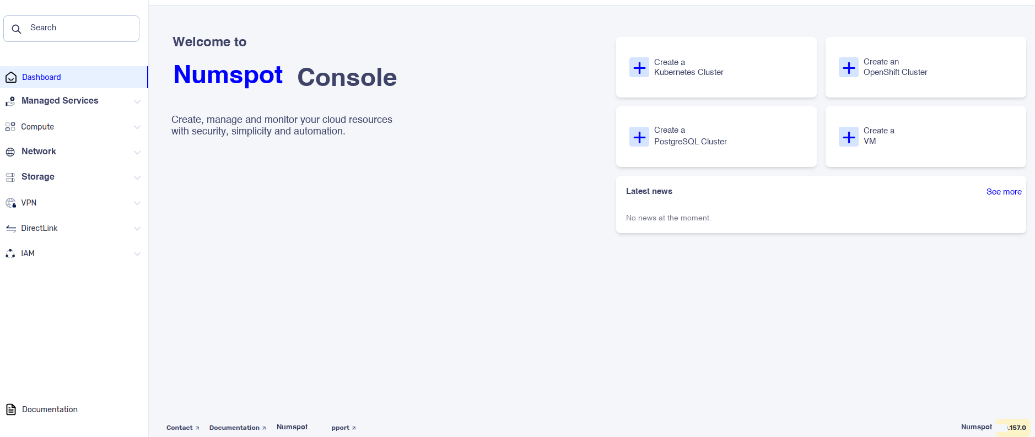Open Managed Services in the sidebar

(74, 101)
